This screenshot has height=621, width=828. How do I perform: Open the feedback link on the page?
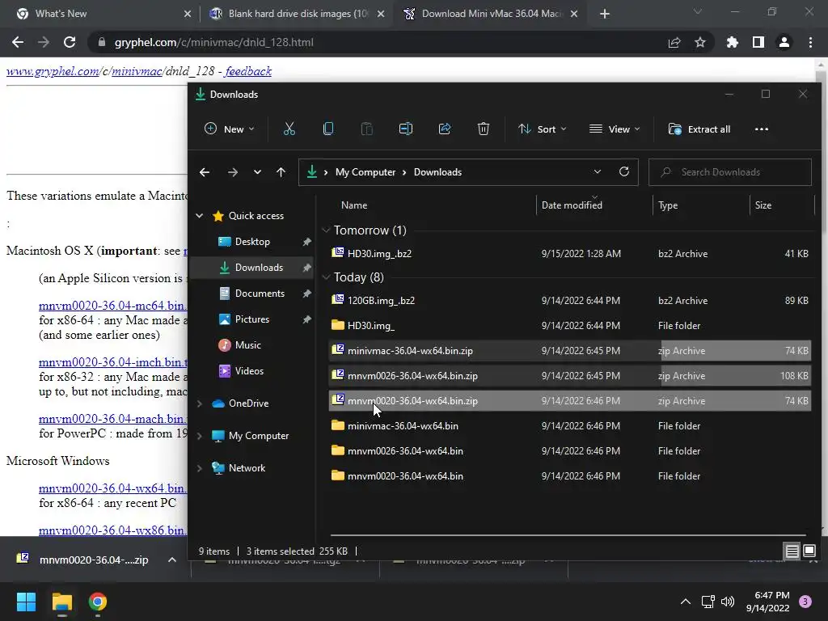248,71
